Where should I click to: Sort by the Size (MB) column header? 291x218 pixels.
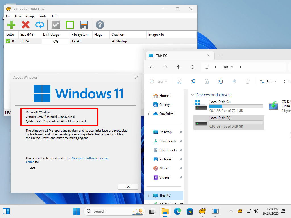click(x=30, y=34)
